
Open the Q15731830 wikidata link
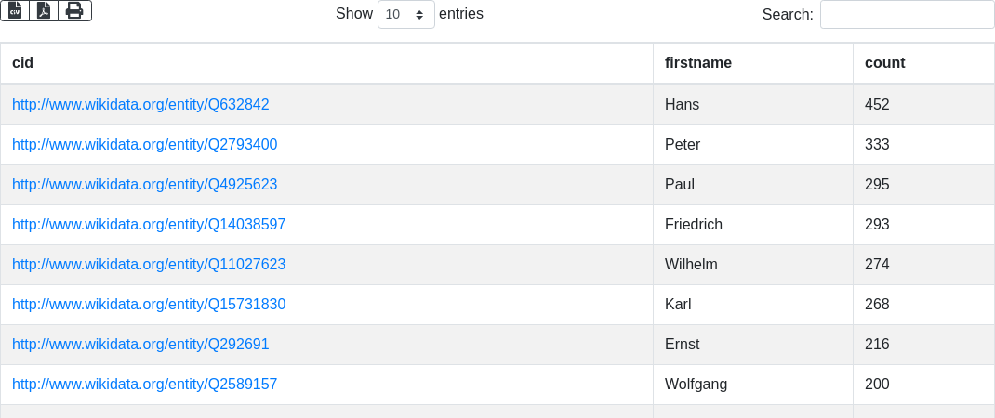[x=149, y=305]
